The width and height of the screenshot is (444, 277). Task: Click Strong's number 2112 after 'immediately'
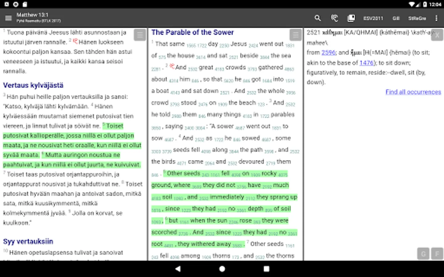point(250,199)
